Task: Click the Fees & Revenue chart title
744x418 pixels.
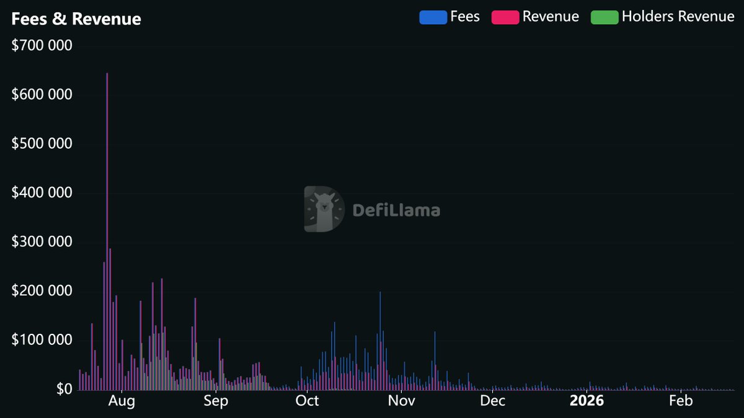Action: pos(76,19)
